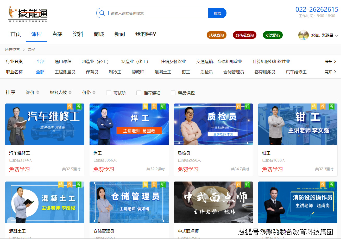Select 全部 in 行业分类 filter

pos(40,62)
